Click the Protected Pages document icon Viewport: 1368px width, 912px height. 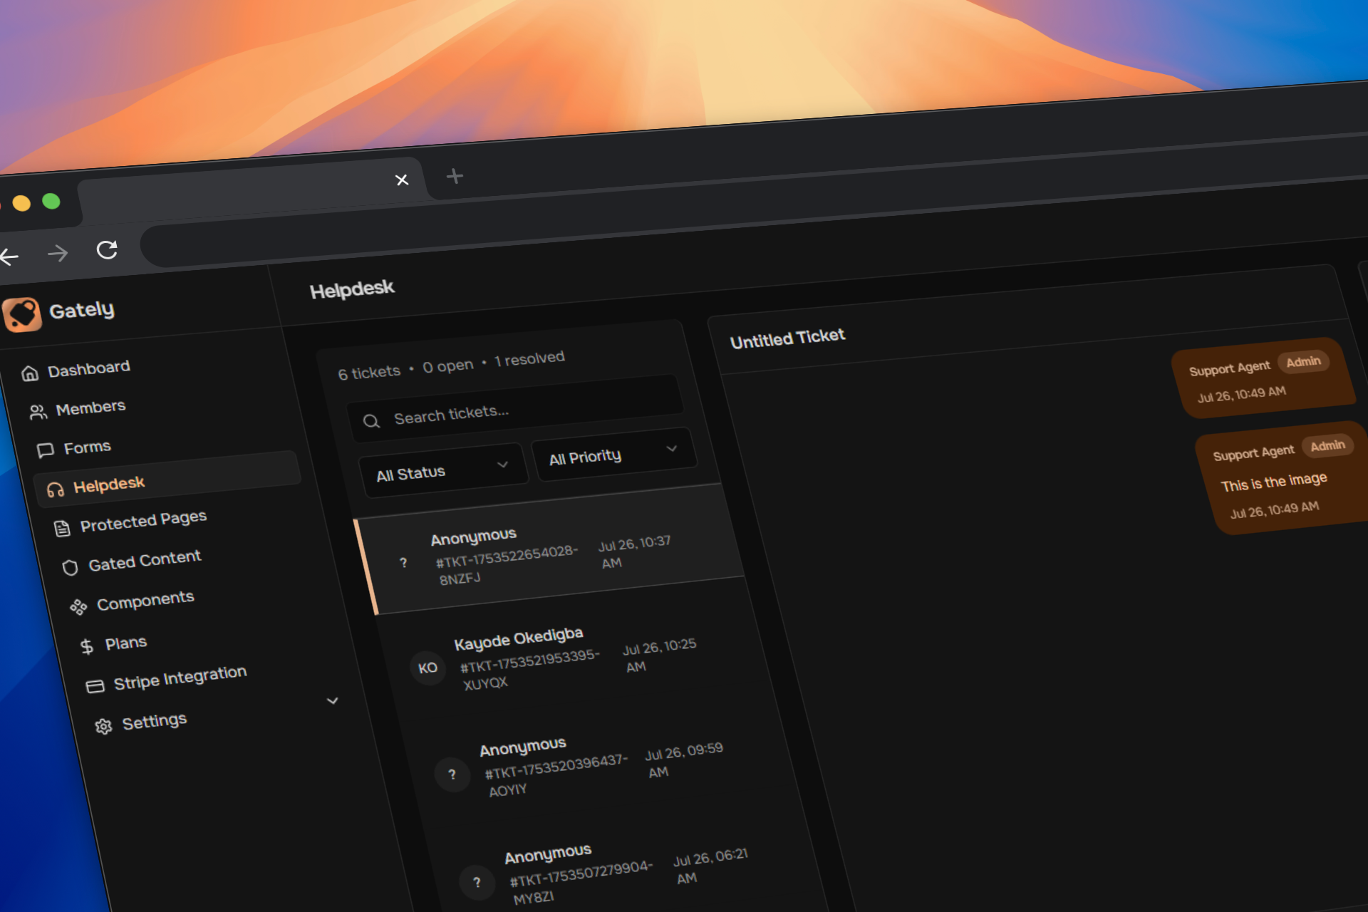[x=62, y=528]
